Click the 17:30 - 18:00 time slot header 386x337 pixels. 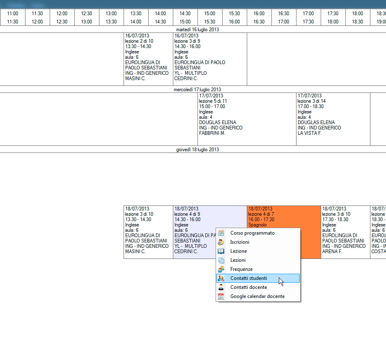coord(333,18)
